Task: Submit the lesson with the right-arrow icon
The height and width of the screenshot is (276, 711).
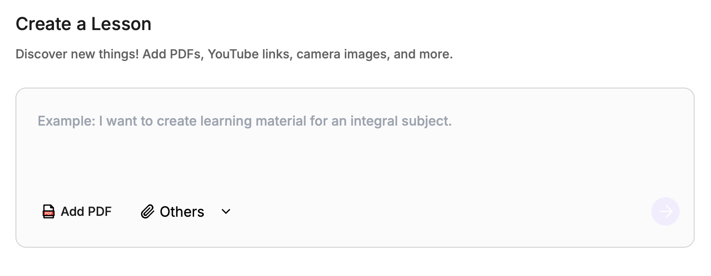Action: coord(665,211)
